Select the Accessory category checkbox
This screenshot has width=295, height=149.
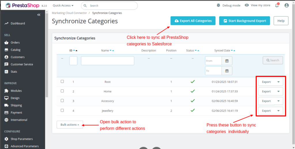click(x=62, y=101)
